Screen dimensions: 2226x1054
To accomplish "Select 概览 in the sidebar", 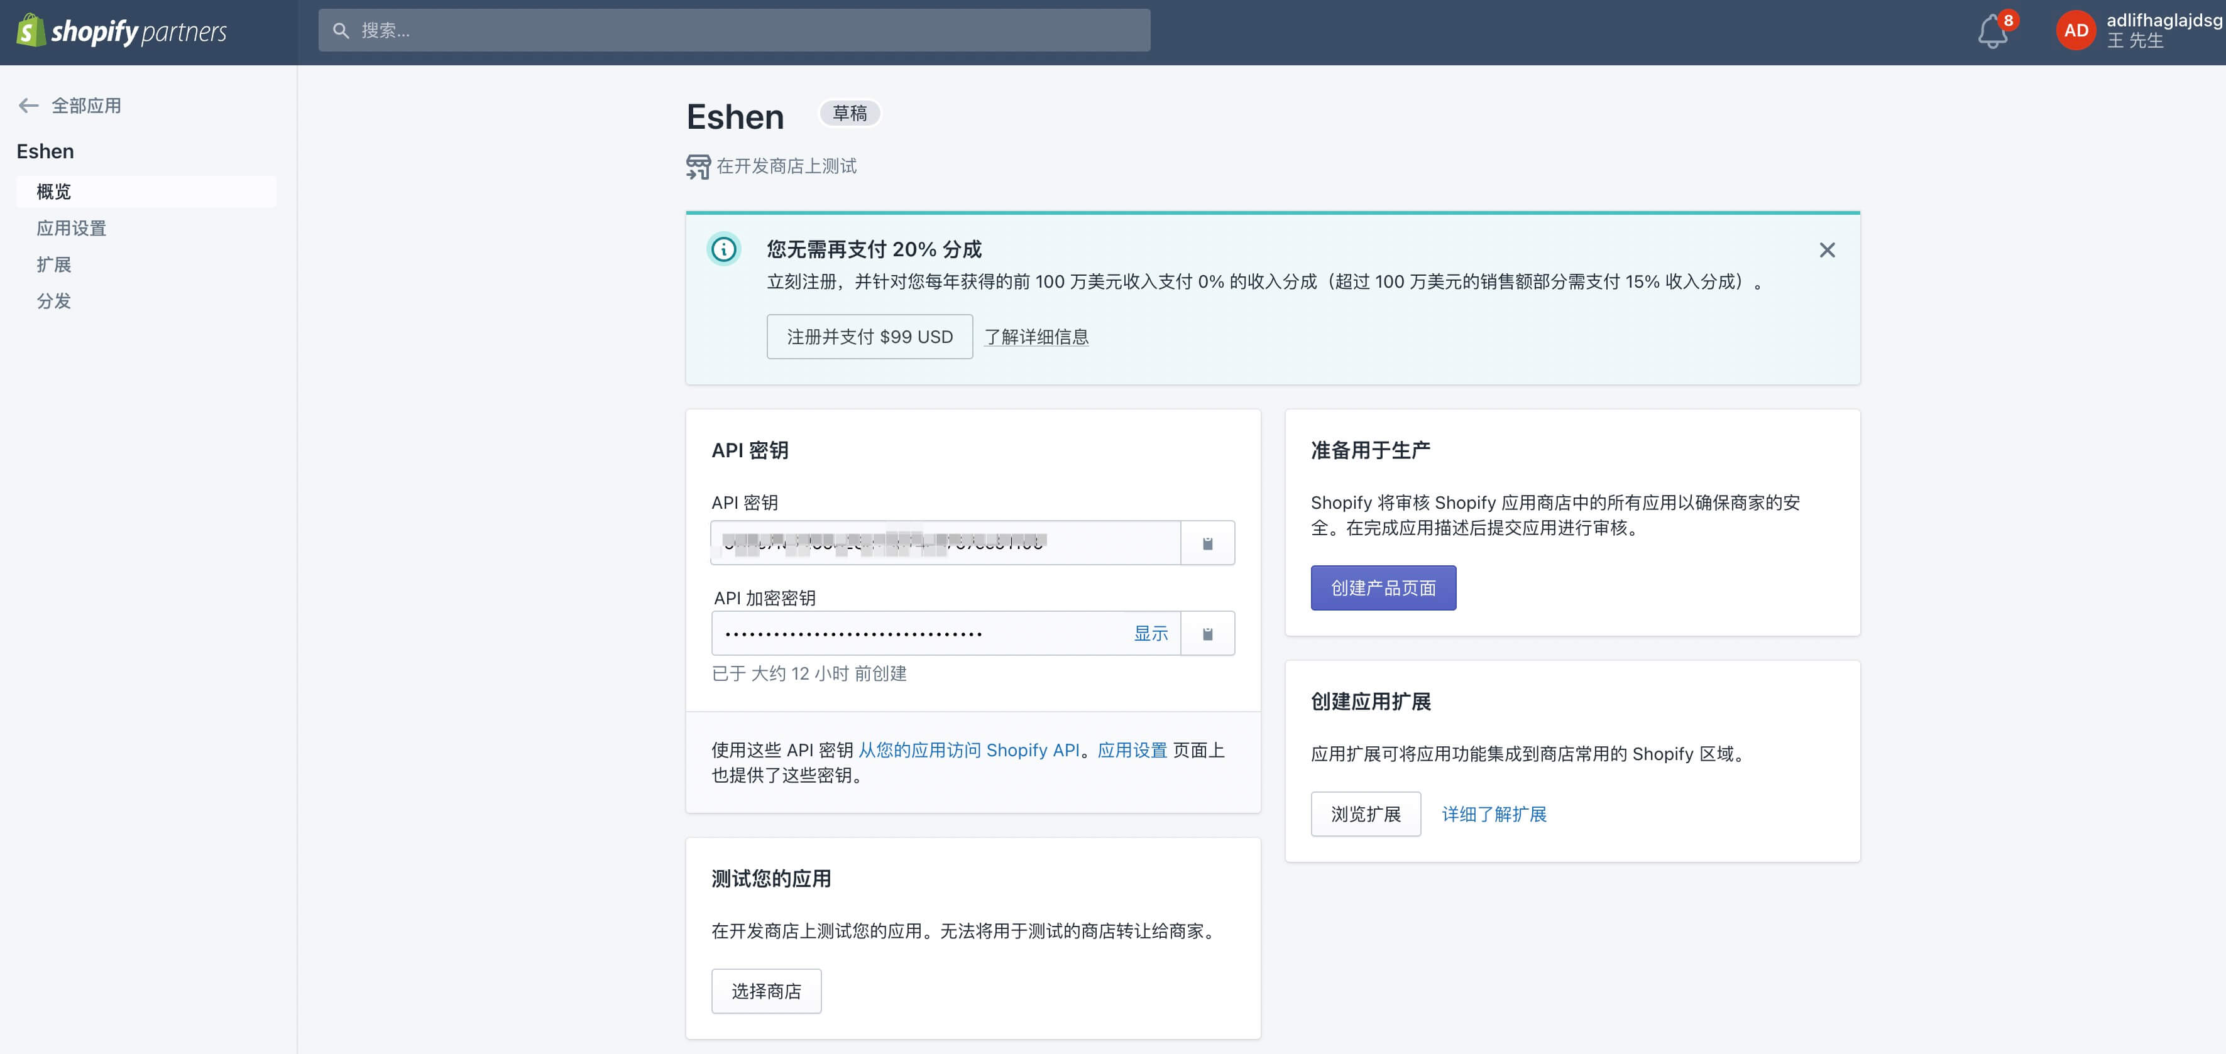I will (53, 192).
